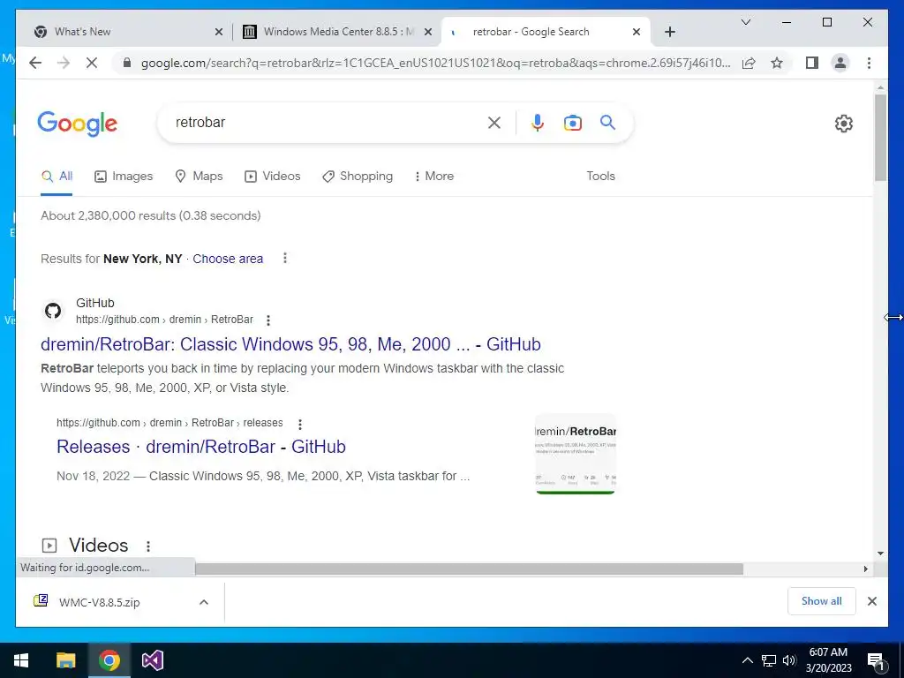Click the Google logo
Screen dimensions: 904x678
tap(78, 124)
